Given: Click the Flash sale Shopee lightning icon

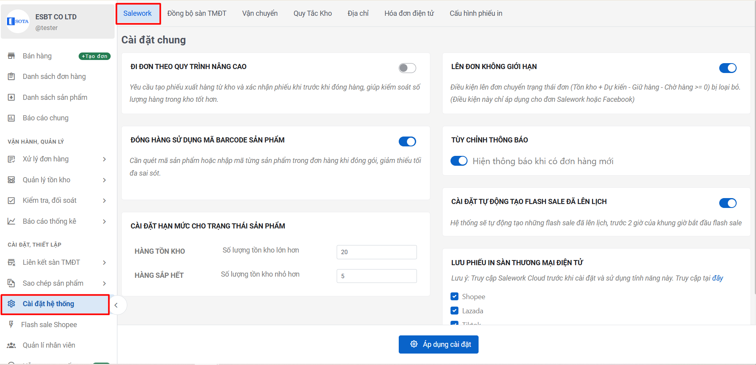Looking at the screenshot, I should coord(11,324).
